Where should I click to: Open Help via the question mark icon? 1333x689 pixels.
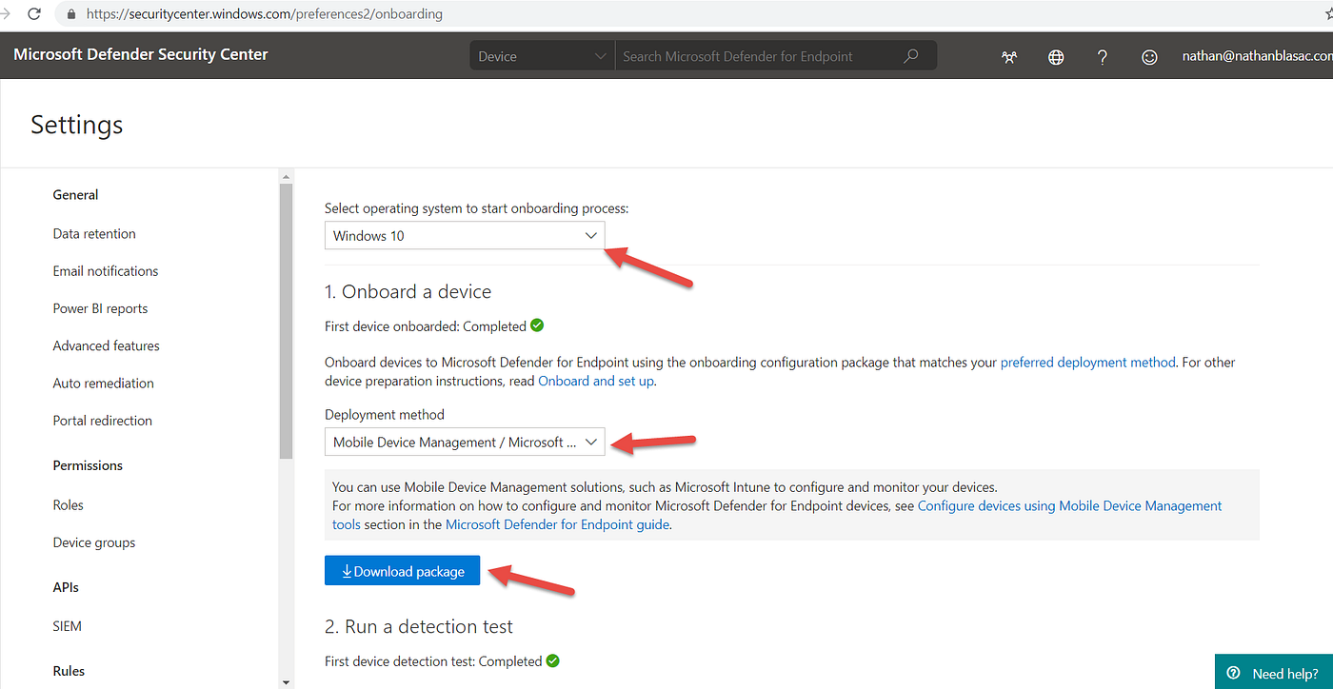(x=1102, y=56)
